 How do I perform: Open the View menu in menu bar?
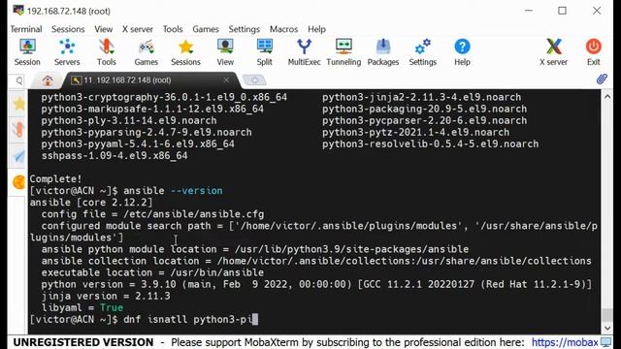(x=104, y=29)
